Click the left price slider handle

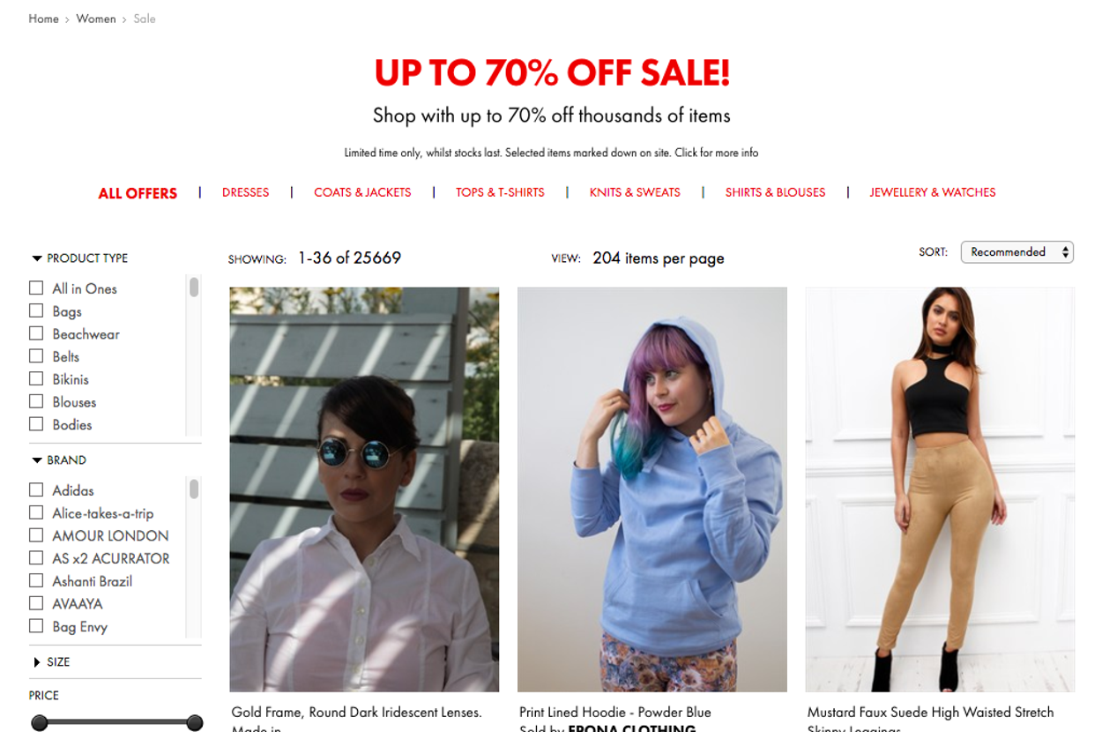39,723
